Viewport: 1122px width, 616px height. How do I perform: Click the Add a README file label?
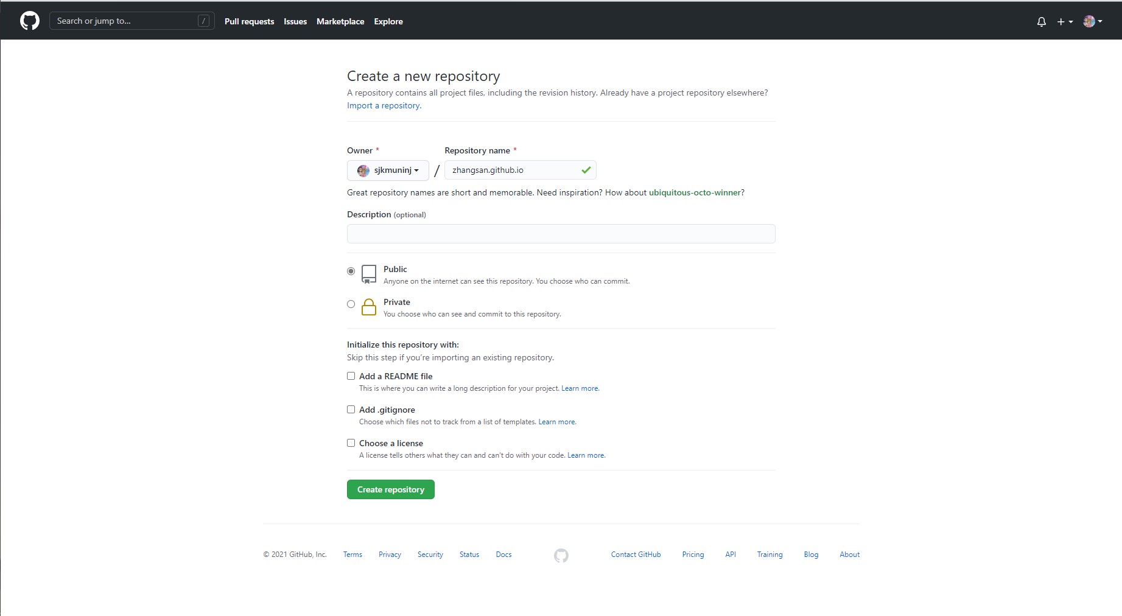[x=396, y=376]
